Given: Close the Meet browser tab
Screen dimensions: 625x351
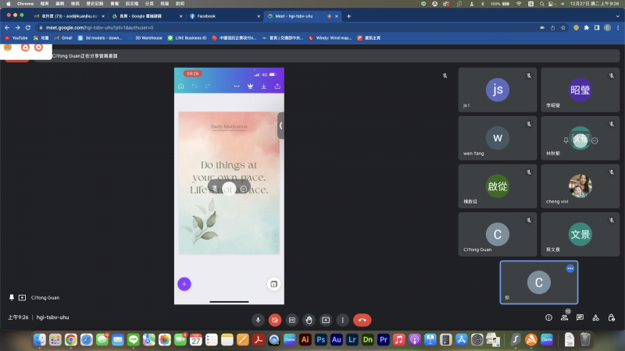Looking at the screenshot, I should coord(337,16).
